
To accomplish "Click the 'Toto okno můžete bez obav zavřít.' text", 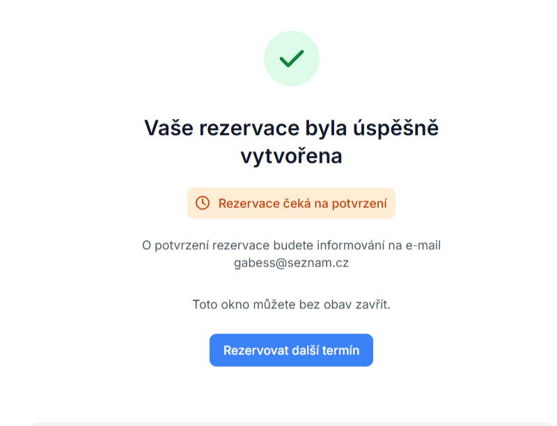I will [291, 304].
